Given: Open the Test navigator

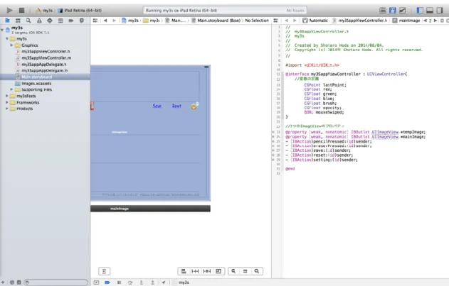Looking at the screenshot, I should [x=50, y=21].
